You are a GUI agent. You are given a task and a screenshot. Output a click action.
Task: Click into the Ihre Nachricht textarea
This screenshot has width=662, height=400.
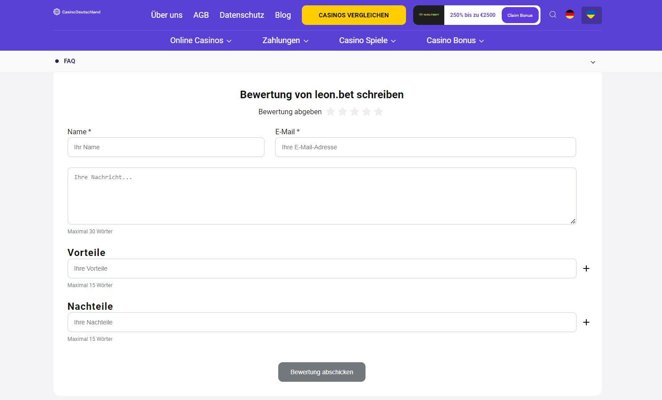click(x=322, y=196)
